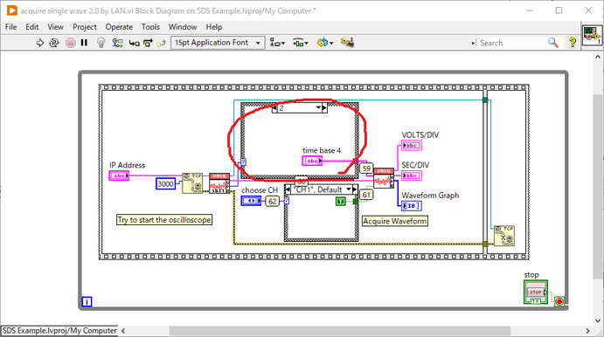
Task: Open the Align Objects dropdown
Action: tap(277, 43)
